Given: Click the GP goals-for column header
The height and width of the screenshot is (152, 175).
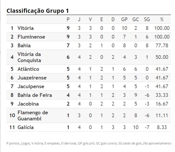Looking at the screenshot, I should 124,19.
